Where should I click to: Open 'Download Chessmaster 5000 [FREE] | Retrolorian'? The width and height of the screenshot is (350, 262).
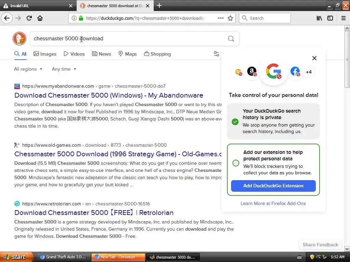(x=94, y=213)
